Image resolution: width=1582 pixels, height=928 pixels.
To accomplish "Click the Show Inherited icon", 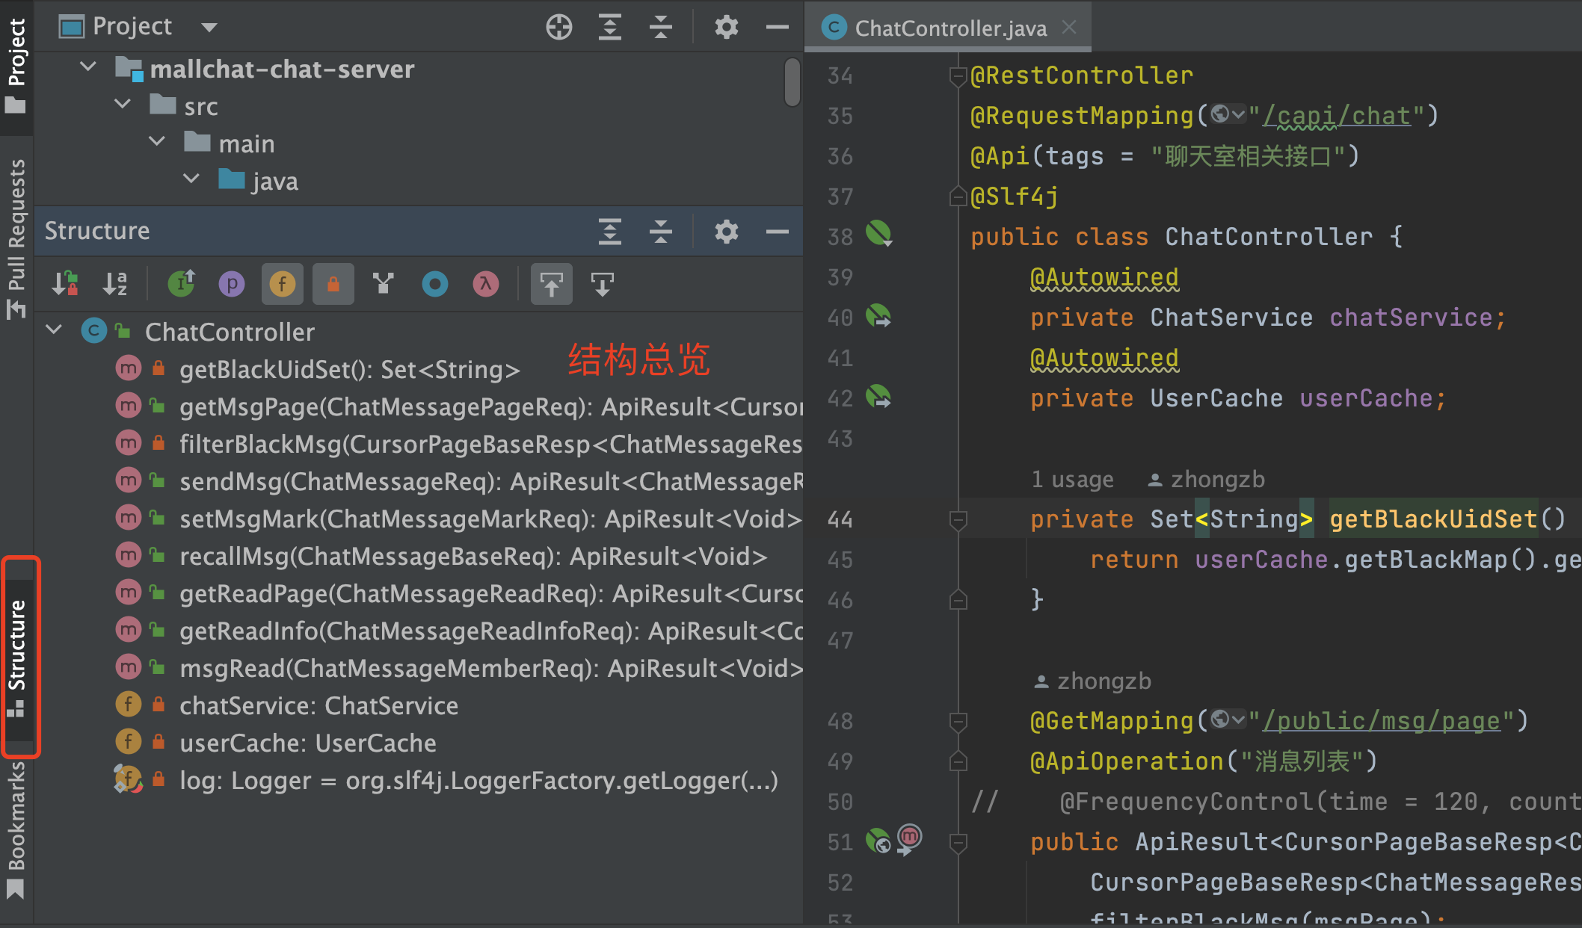I will click(384, 284).
